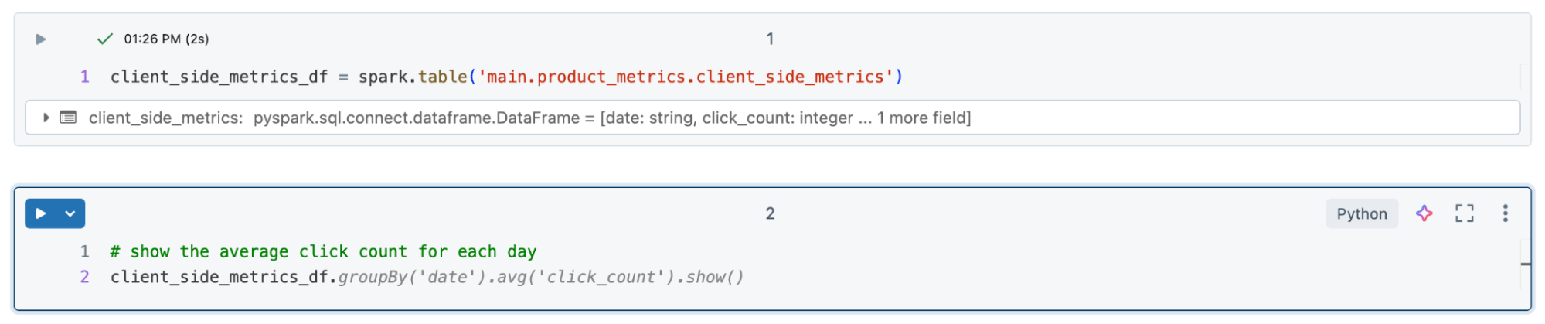Viewport: 1545px width, 324px height.
Task: Run cell 2 with the blue play button
Action: (x=41, y=213)
